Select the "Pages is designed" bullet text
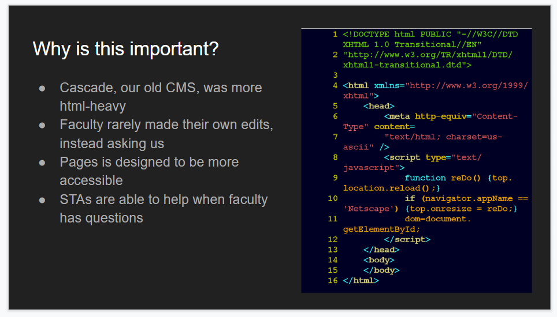This screenshot has width=557, height=317. pos(149,171)
